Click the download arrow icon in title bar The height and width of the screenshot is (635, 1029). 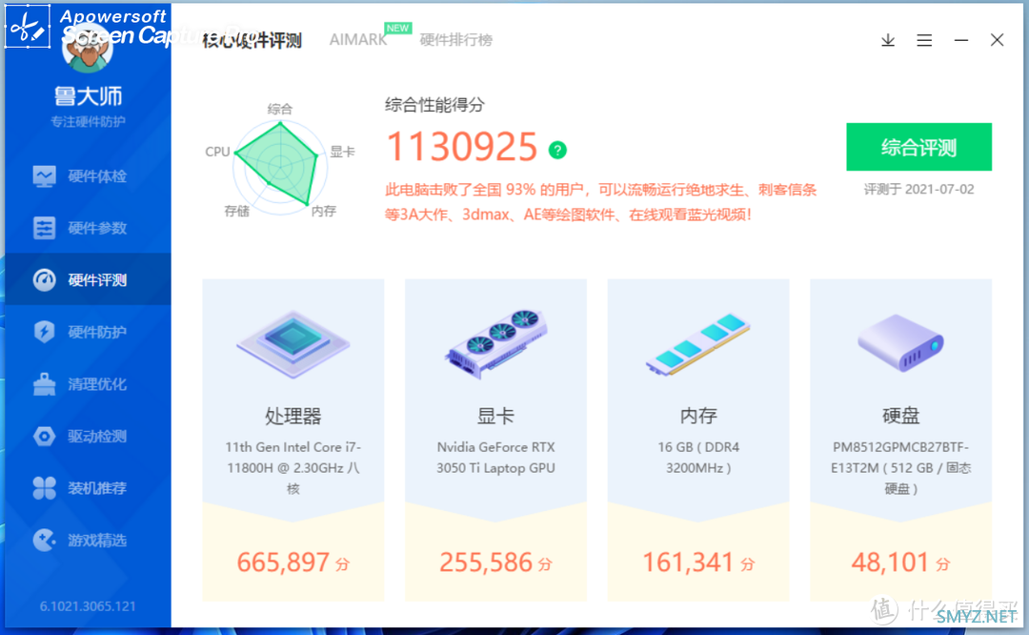point(888,40)
